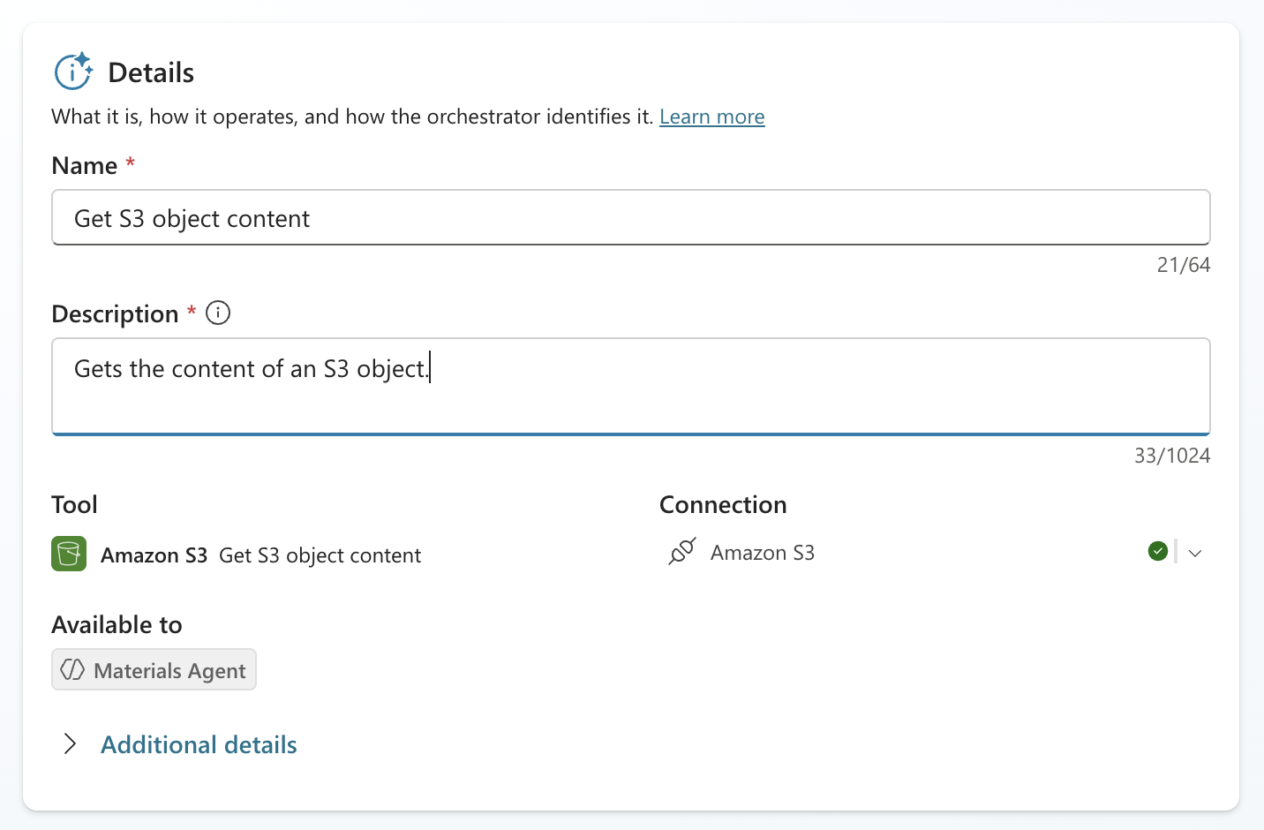Select the Amazon S3 bucket tool icon
This screenshot has height=830, width=1264.
click(68, 554)
